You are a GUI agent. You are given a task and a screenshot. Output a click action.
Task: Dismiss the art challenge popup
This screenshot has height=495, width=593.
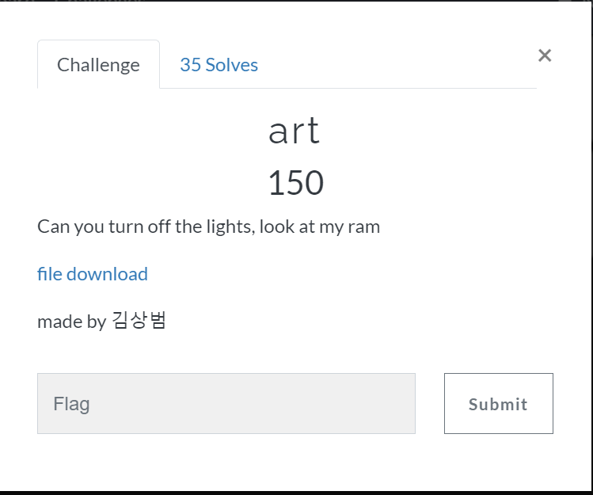544,55
